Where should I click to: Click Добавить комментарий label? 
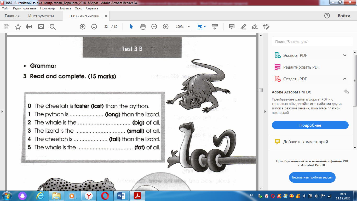point(306,142)
